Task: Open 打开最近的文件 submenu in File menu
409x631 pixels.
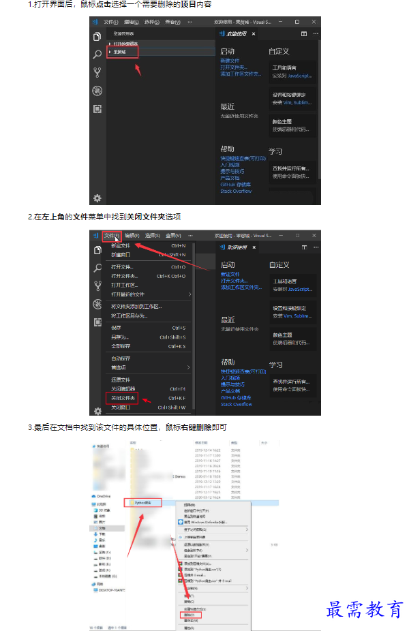Action: [149, 294]
